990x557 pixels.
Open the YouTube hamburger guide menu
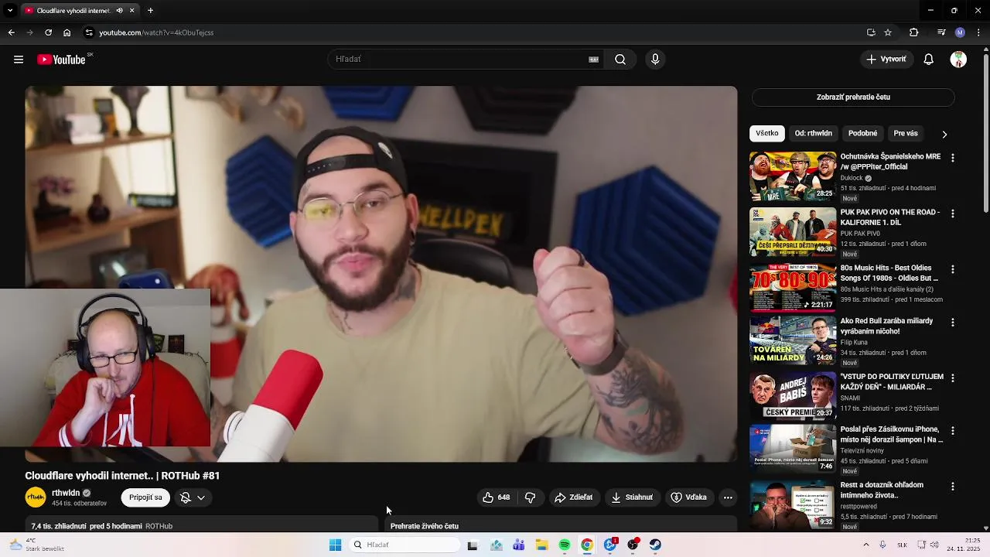(19, 60)
